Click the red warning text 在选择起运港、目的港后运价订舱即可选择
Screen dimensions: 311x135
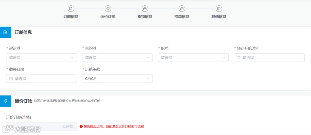pos(114,126)
